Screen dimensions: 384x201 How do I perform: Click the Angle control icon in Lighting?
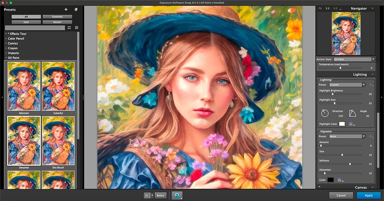point(352,113)
